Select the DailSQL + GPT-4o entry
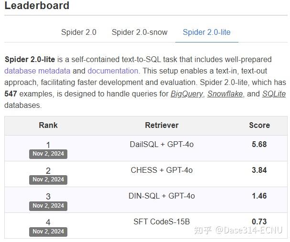This screenshot has width=290, height=242. 161,144
